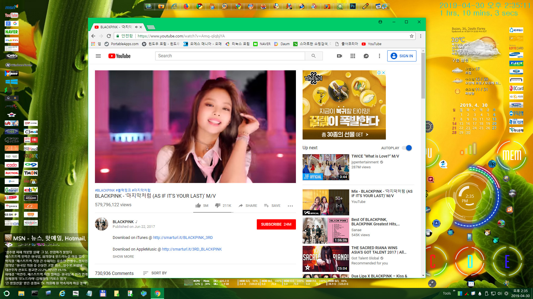The image size is (533, 299).
Task: Open the YouTube hamburger guide menu
Action: pos(98,56)
